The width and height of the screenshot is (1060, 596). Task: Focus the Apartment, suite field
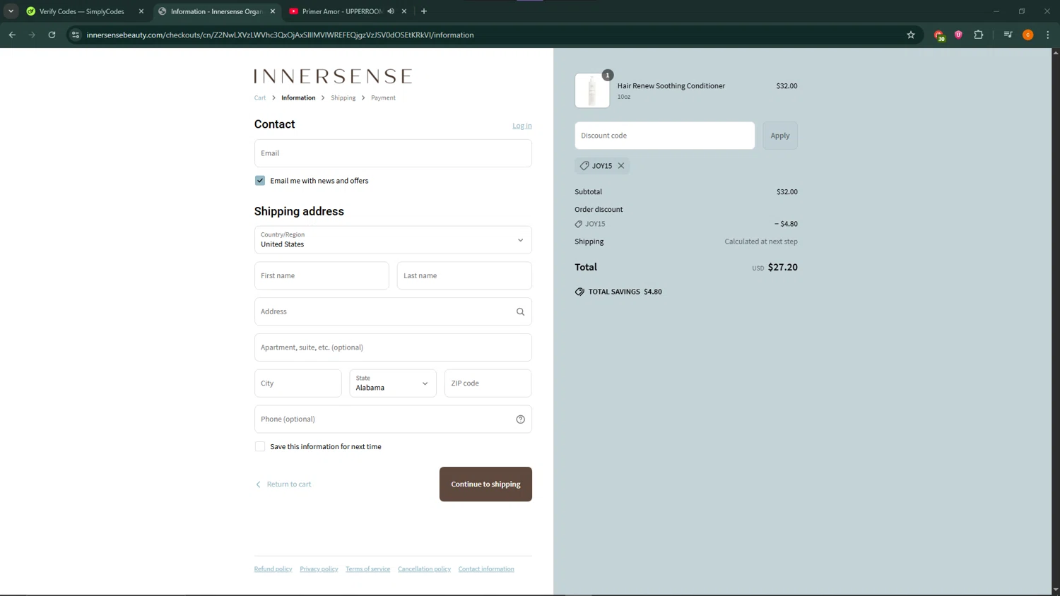pos(393,347)
